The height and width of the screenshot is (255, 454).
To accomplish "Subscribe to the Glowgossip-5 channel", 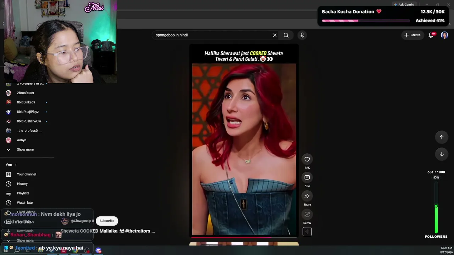I will (x=107, y=221).
